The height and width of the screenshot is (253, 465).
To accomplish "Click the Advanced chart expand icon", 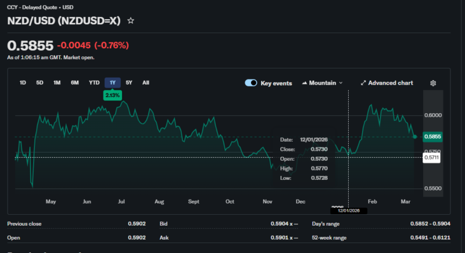I will coord(363,83).
